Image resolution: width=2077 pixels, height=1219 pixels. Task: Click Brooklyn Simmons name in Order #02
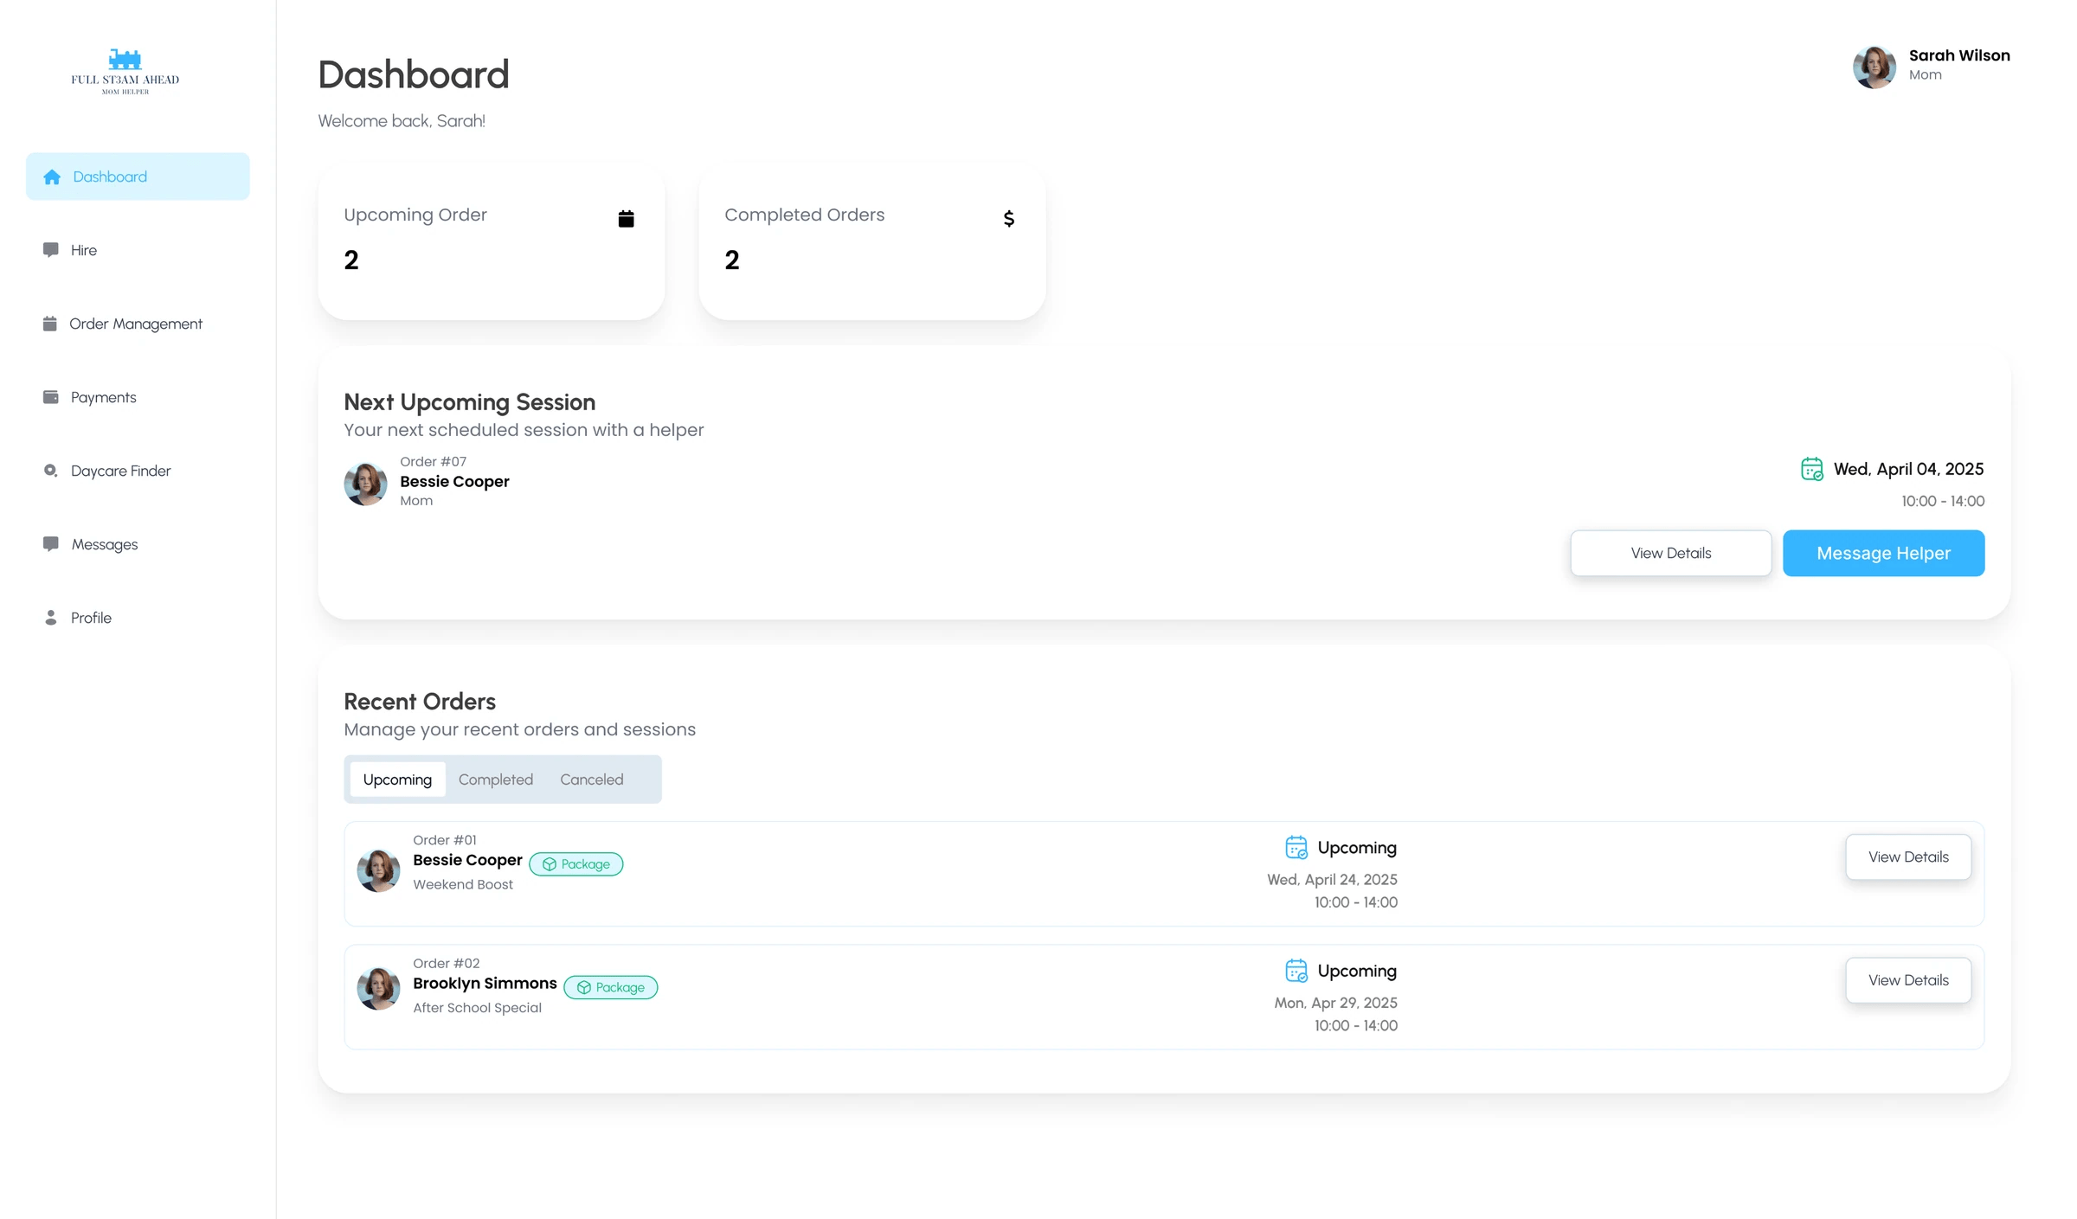pos(485,983)
